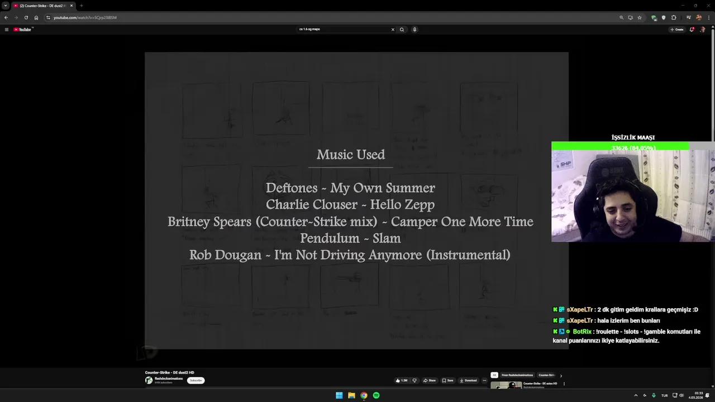This screenshot has width=715, height=402.
Task: Dislike the video
Action: pos(414,380)
